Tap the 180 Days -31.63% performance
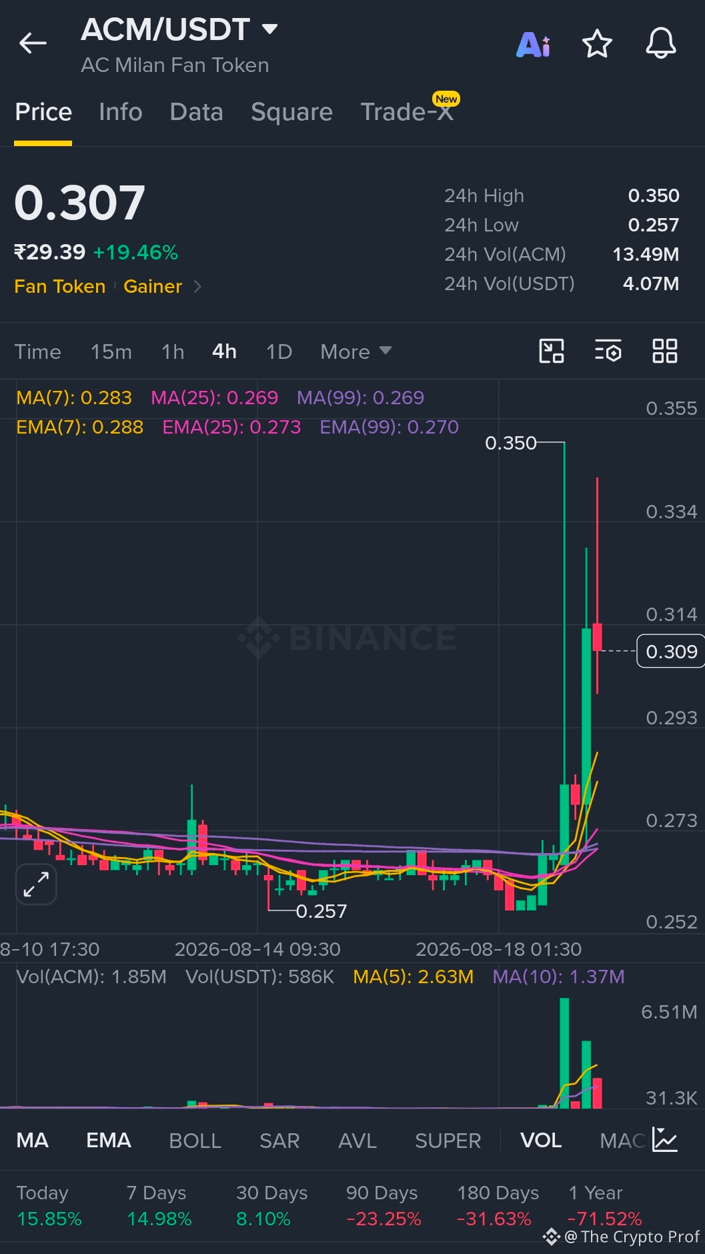Screen dimensions: 705x1254 coord(498,1206)
